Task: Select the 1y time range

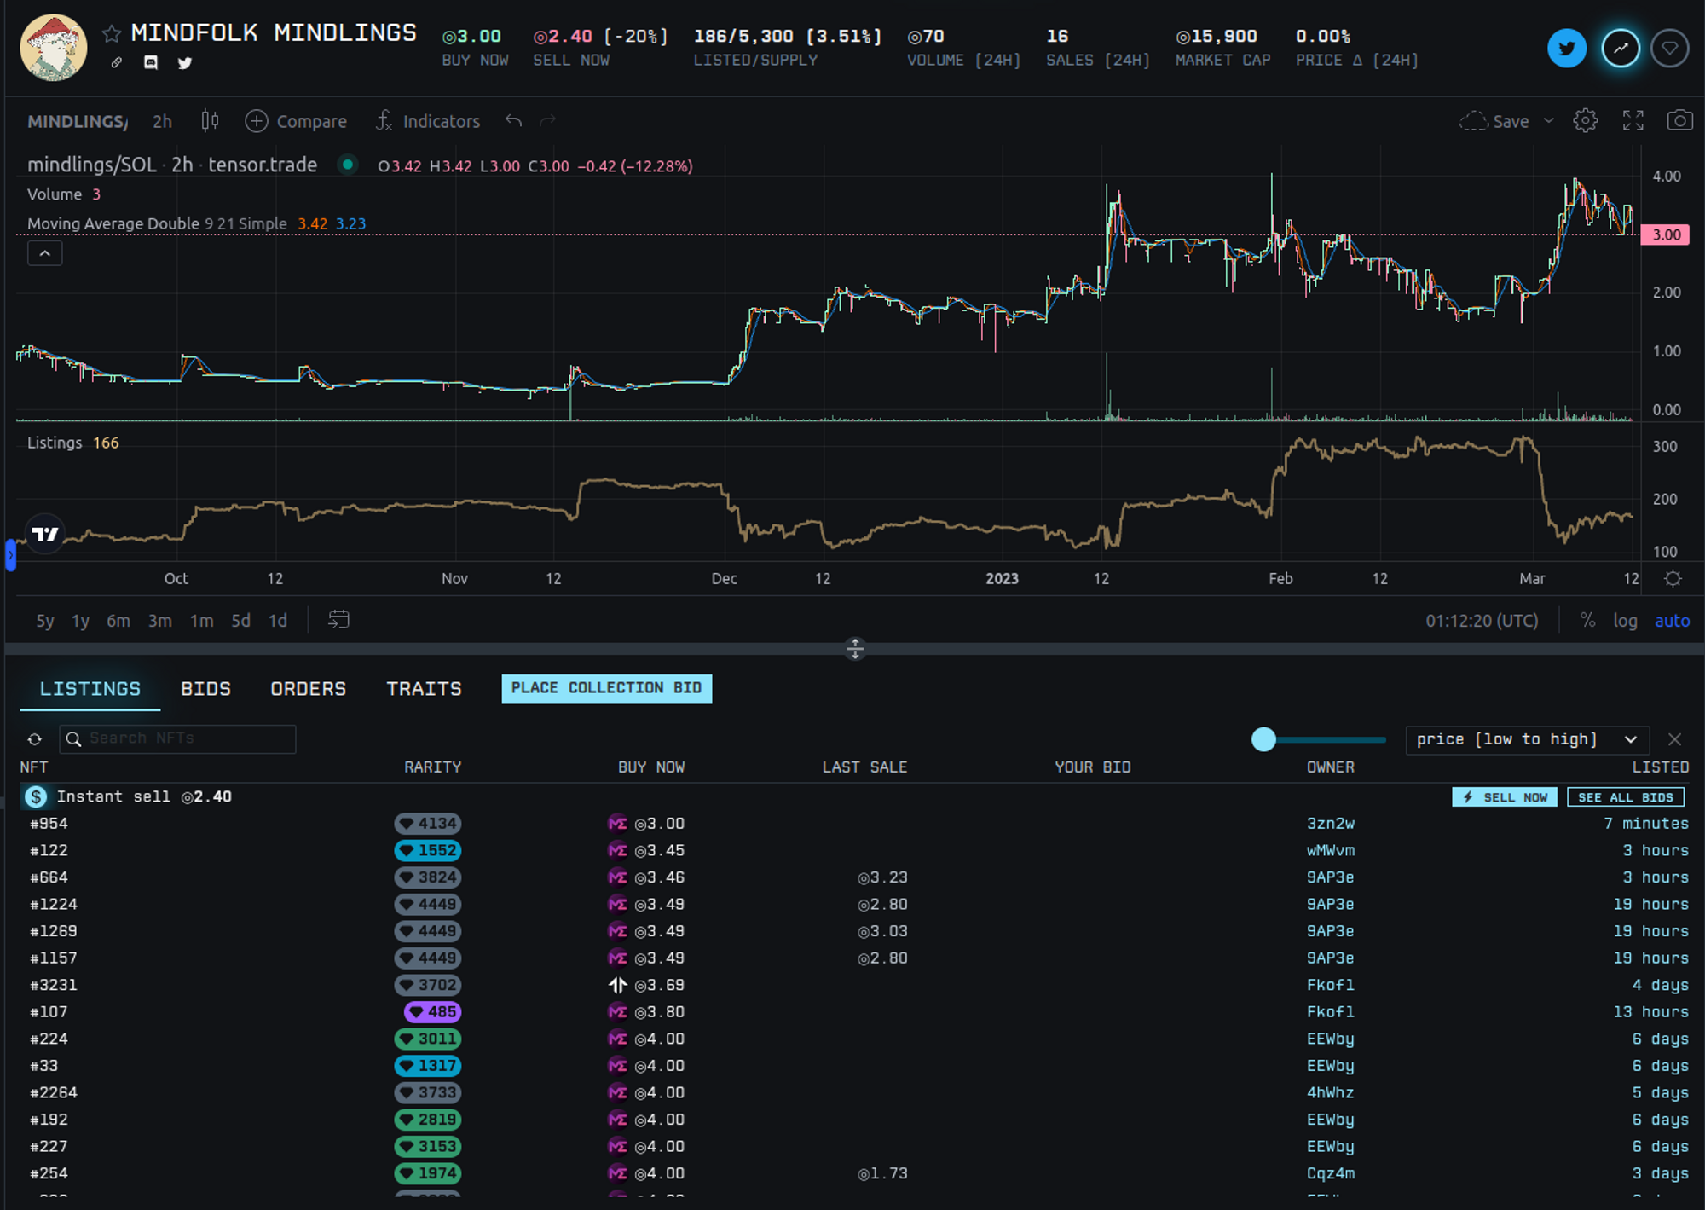Action: 80,621
